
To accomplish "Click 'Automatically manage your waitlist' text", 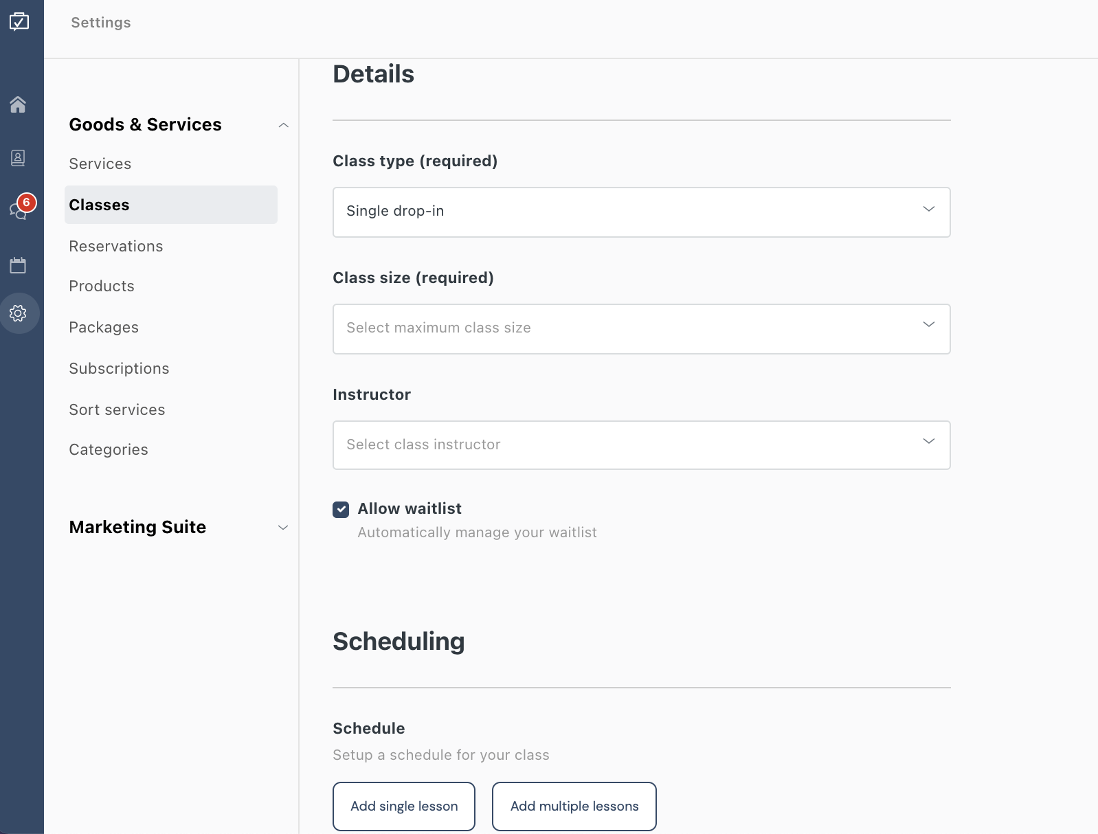I will point(477,532).
